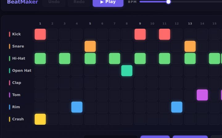Enable Open Hat on step 12
The width and height of the screenshot is (222, 138).
click(x=177, y=71)
